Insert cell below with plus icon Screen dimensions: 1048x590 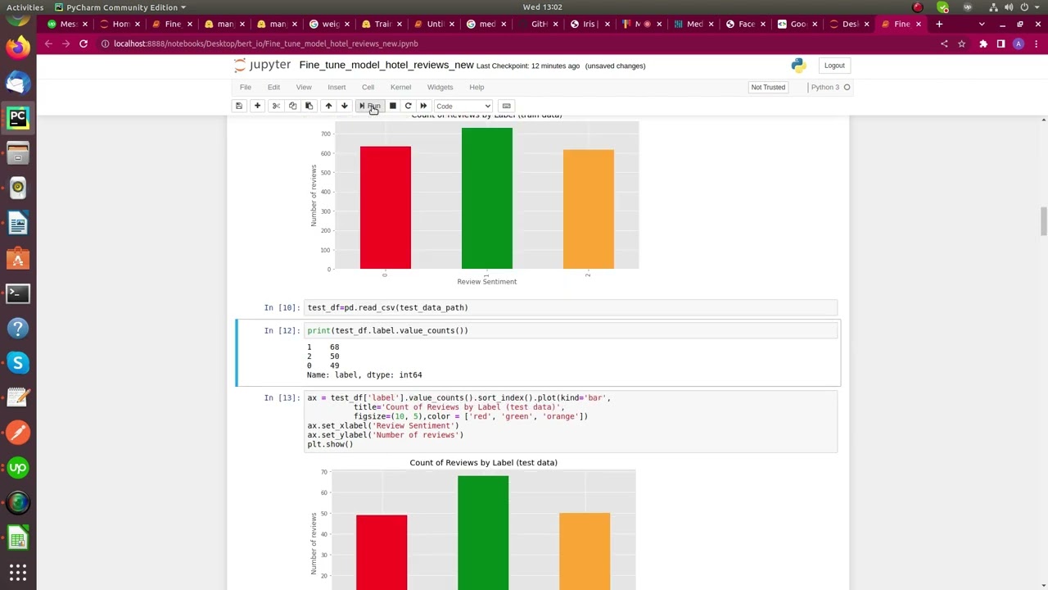coord(257,106)
